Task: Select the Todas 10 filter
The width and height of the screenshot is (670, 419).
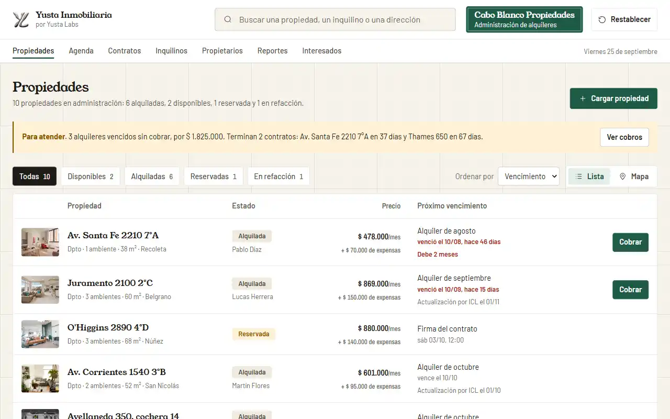Action: 35,177
